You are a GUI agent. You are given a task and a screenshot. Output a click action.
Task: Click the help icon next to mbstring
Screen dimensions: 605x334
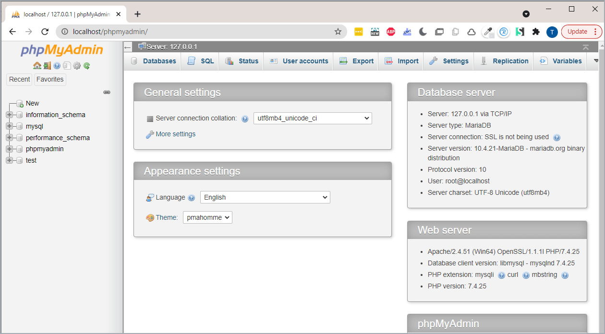[565, 275]
